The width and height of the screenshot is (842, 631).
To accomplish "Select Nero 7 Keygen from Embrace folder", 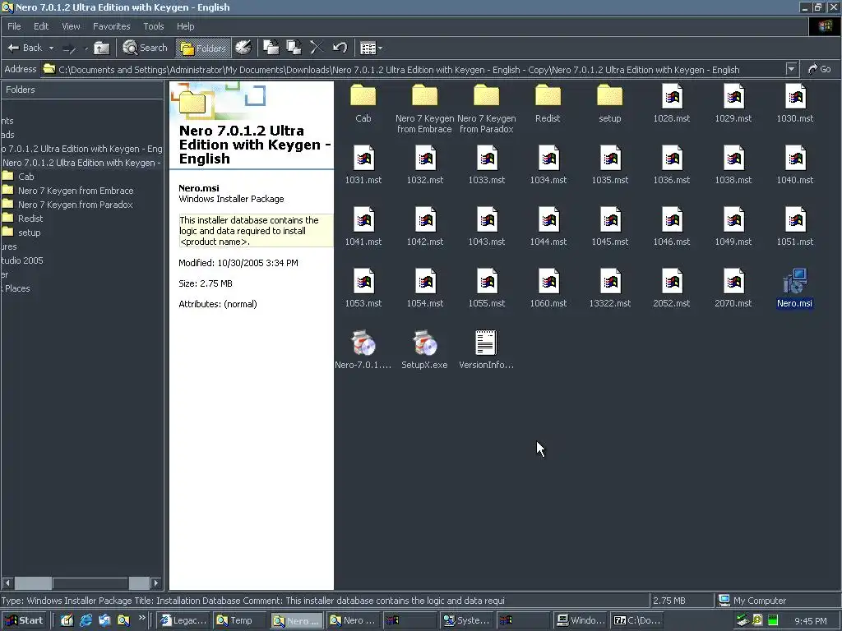I will click(x=424, y=109).
